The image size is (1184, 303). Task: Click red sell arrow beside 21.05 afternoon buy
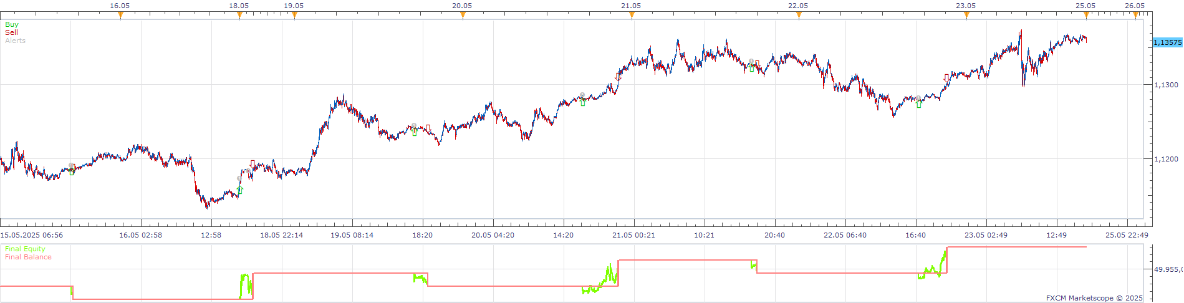tap(757, 65)
